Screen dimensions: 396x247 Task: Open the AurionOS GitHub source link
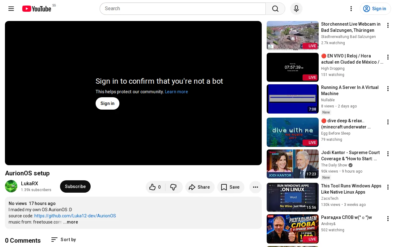(x=75, y=216)
